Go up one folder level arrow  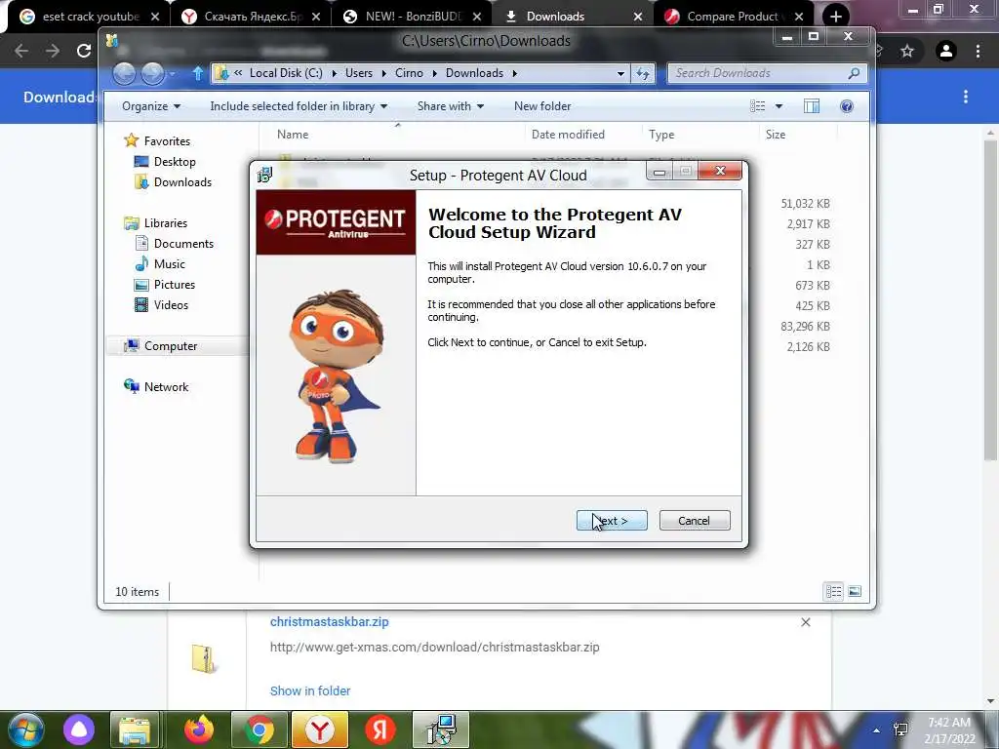click(197, 73)
